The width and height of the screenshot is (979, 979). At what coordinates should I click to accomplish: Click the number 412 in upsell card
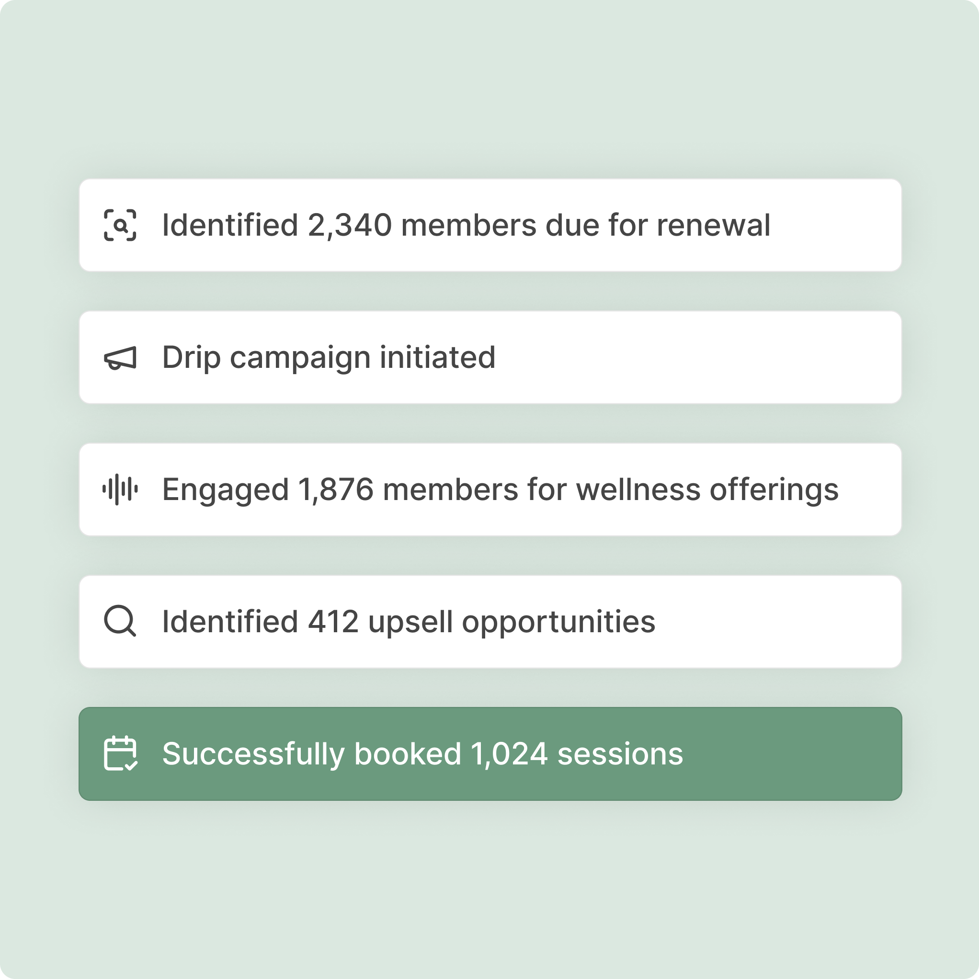[x=333, y=622]
